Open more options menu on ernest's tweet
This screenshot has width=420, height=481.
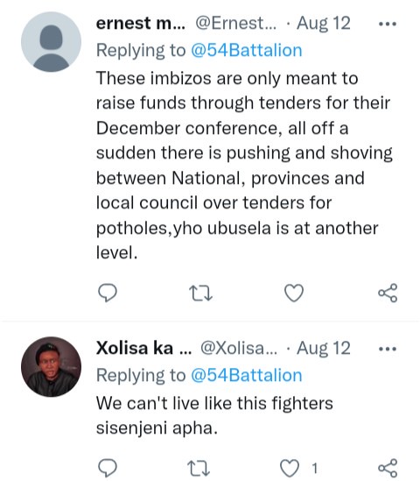coord(388,24)
